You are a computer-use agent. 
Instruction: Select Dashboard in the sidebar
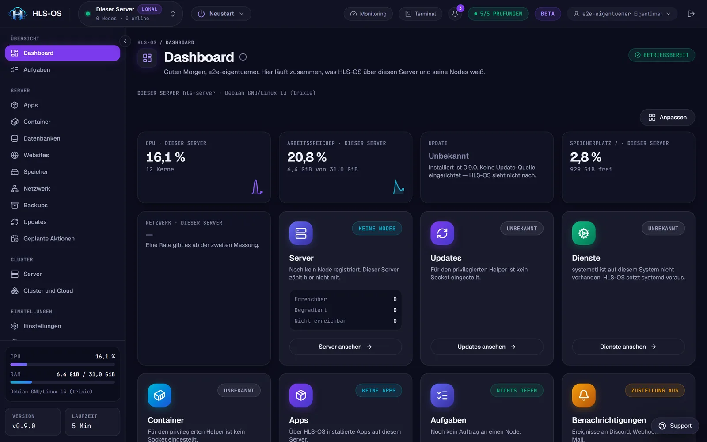[62, 53]
